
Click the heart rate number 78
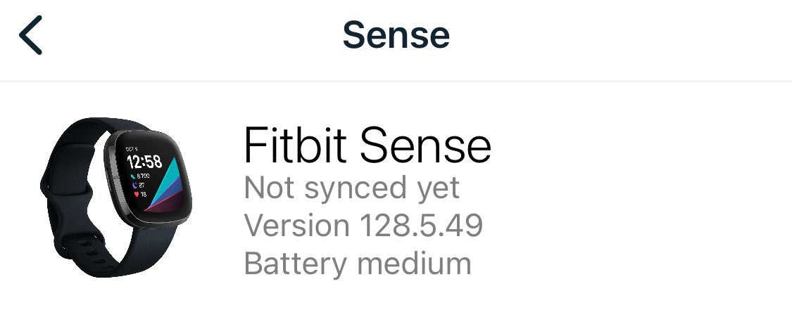[142, 194]
